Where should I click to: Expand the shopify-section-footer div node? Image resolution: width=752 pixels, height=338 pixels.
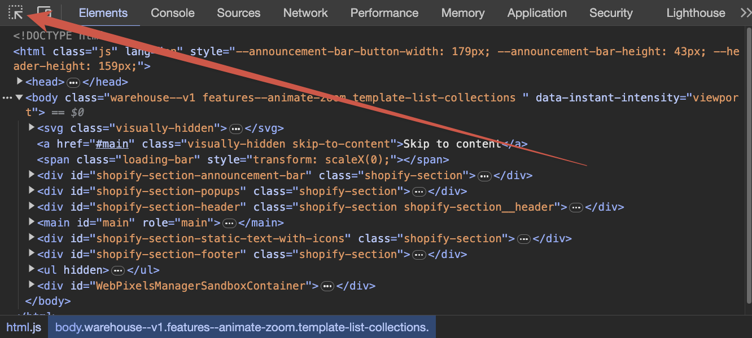(x=32, y=253)
